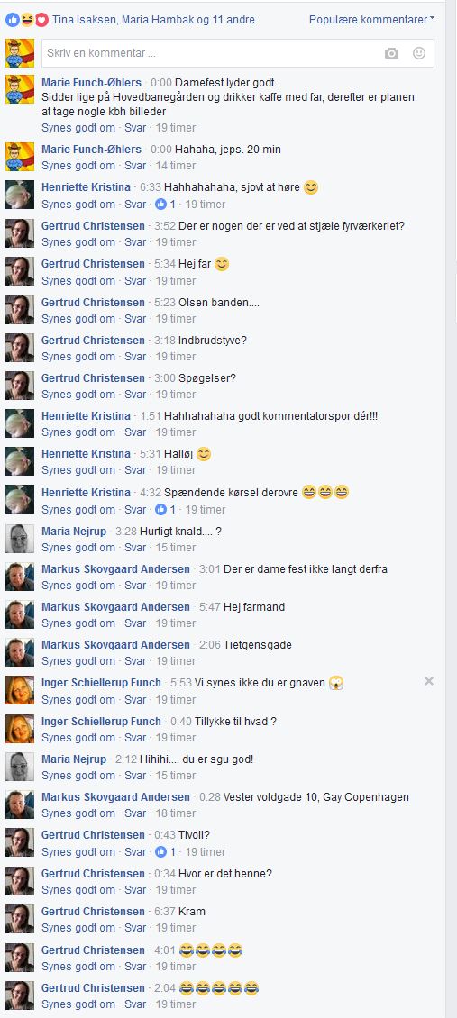View like count on Henriette's 6:33 comment

172,204
